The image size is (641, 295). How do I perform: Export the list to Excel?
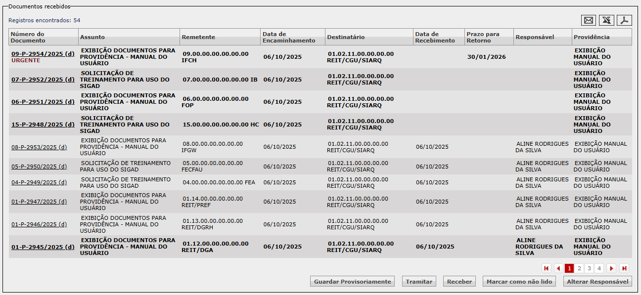click(x=606, y=20)
